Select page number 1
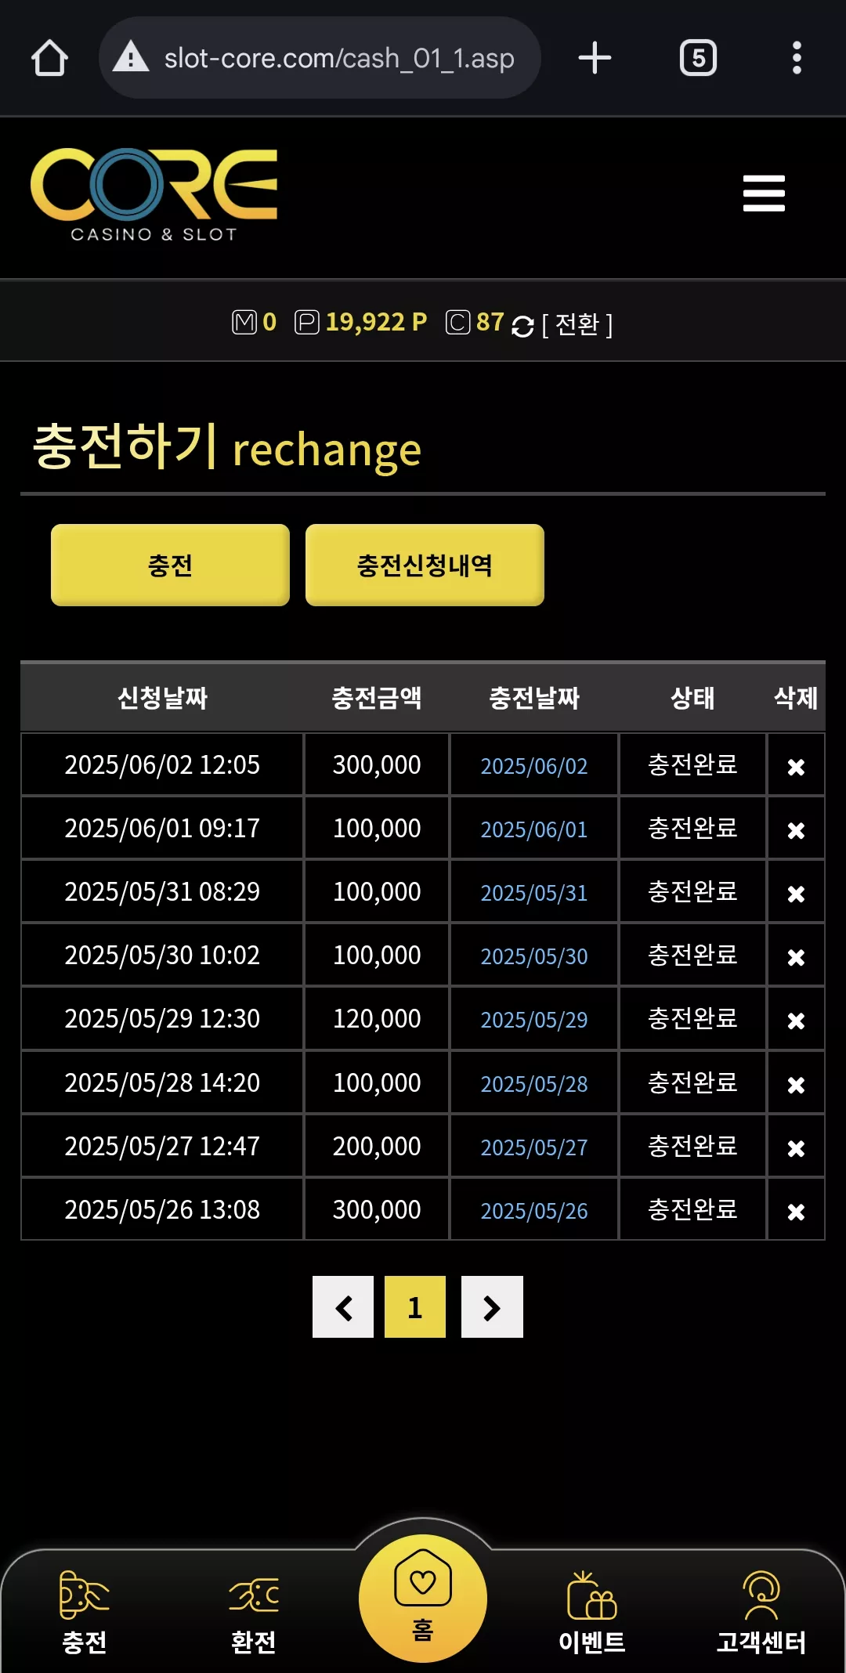Screen dimensions: 846x1673 (415, 1306)
